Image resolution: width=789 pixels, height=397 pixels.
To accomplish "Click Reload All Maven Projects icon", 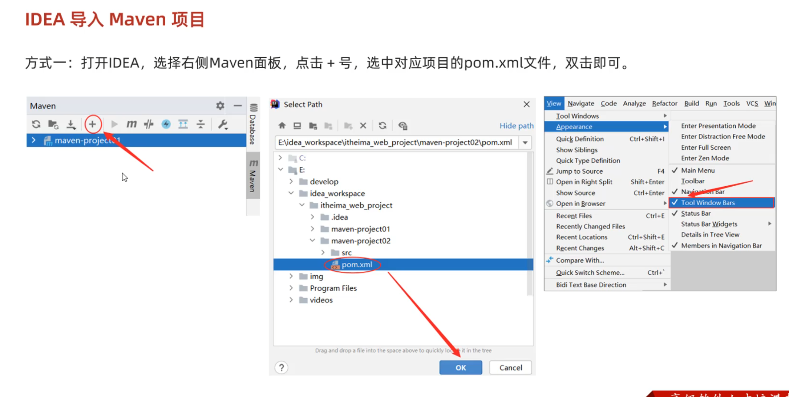I will coord(36,124).
